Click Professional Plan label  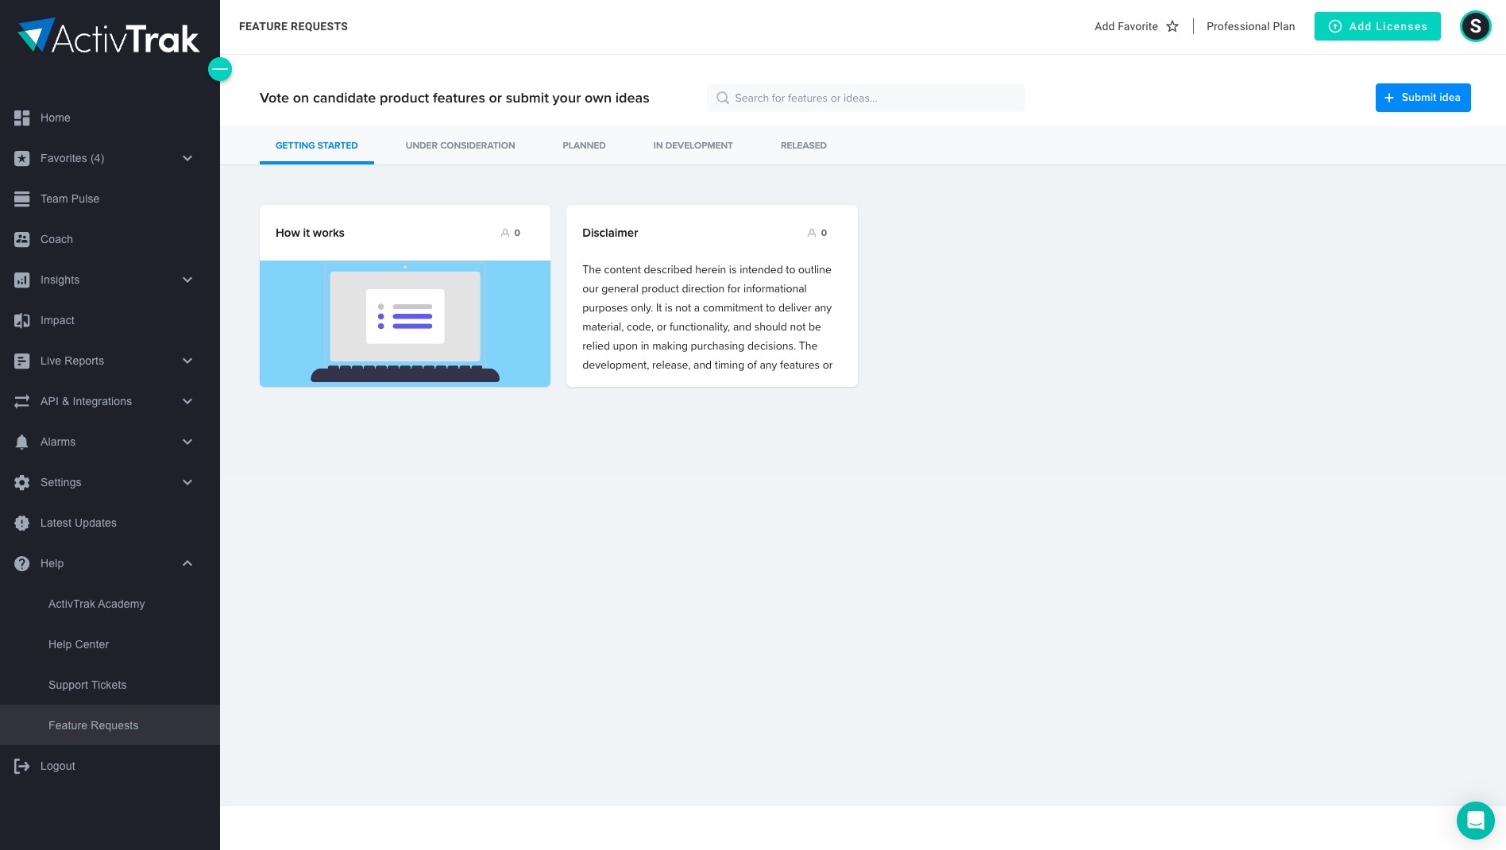point(1250,26)
